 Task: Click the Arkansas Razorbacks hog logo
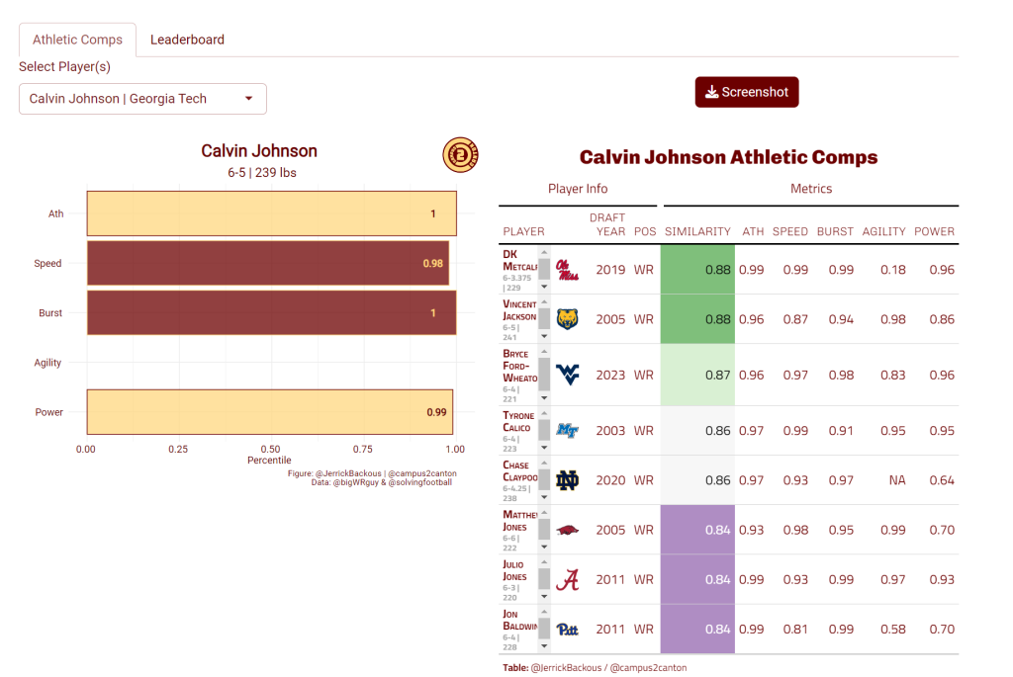click(x=567, y=530)
